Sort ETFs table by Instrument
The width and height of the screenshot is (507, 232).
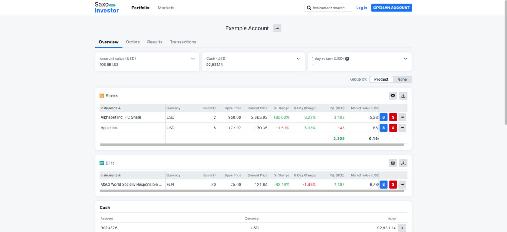point(111,175)
